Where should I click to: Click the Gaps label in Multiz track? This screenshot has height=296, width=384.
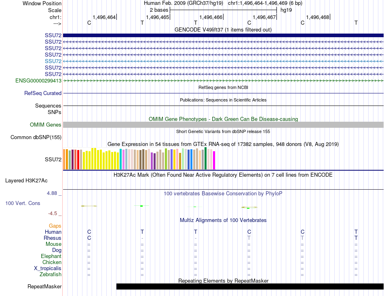point(55,226)
